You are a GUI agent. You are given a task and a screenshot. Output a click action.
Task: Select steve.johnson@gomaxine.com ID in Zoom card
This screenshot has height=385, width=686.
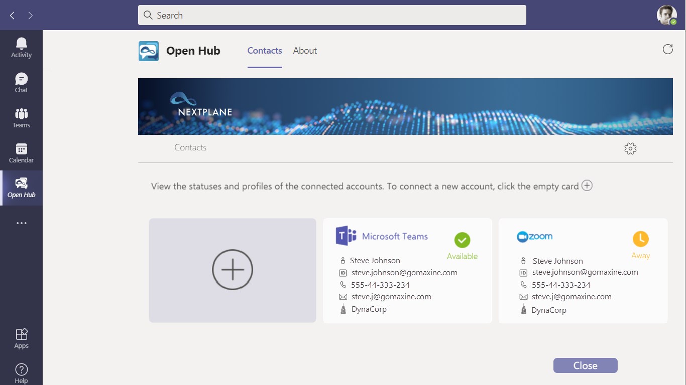point(585,272)
